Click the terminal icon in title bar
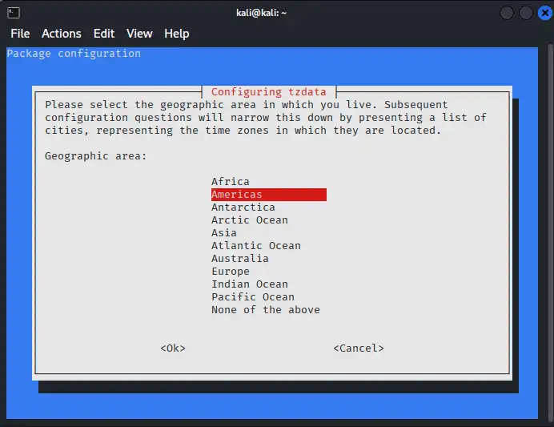554x427 pixels. (14, 13)
